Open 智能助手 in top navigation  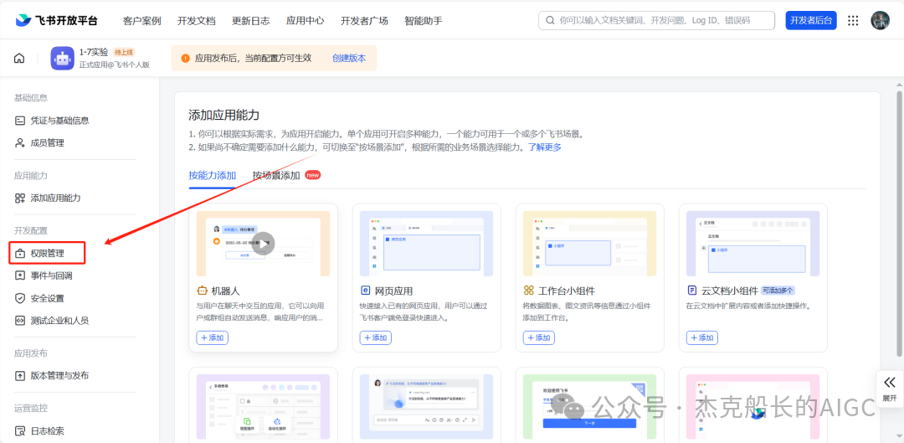click(x=424, y=21)
